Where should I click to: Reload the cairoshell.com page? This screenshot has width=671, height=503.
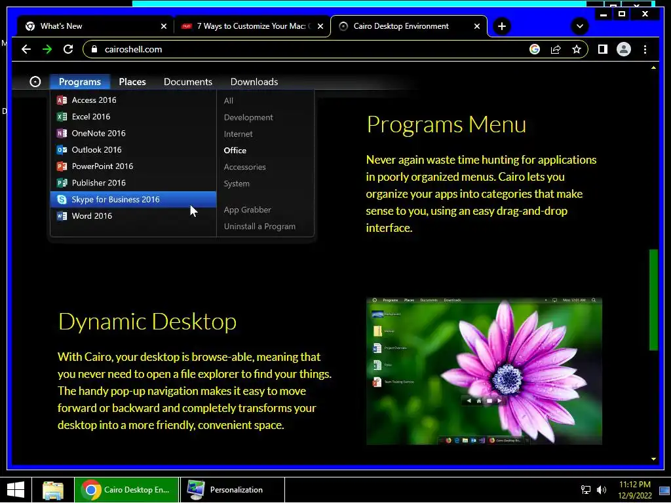(68, 49)
